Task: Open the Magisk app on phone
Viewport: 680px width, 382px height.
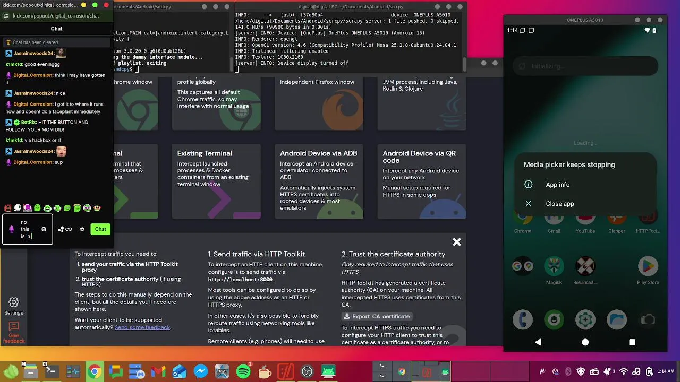Action: tap(554, 270)
